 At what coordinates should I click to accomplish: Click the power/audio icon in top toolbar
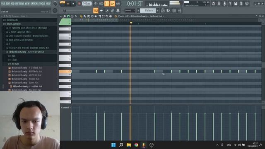[213, 3]
